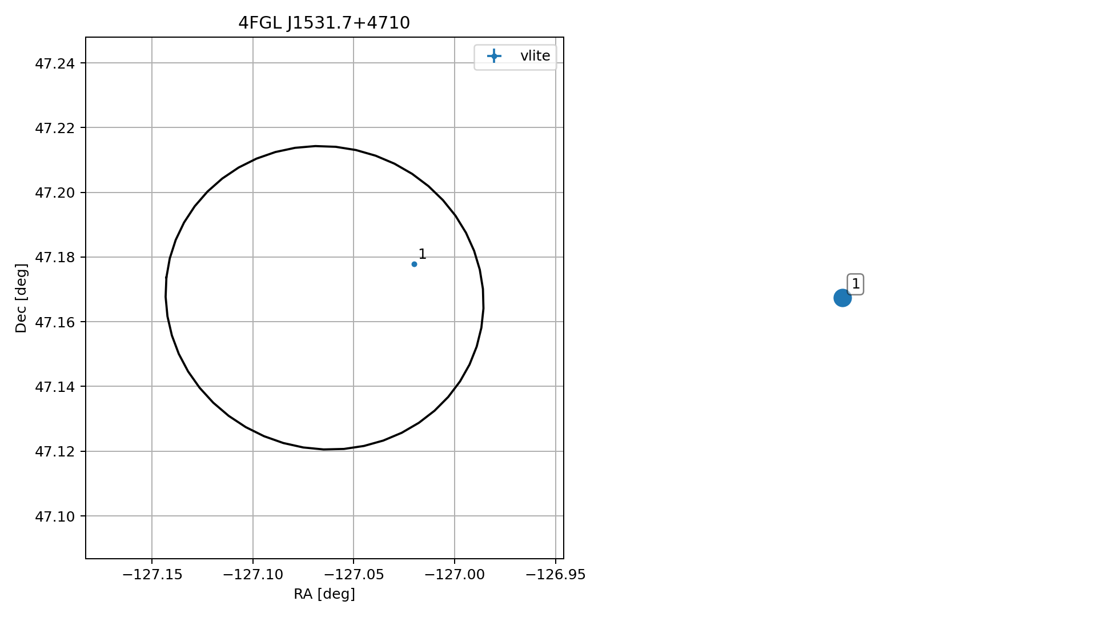Click the vlite legend marker icon
The image size is (1096, 617).
pos(494,56)
